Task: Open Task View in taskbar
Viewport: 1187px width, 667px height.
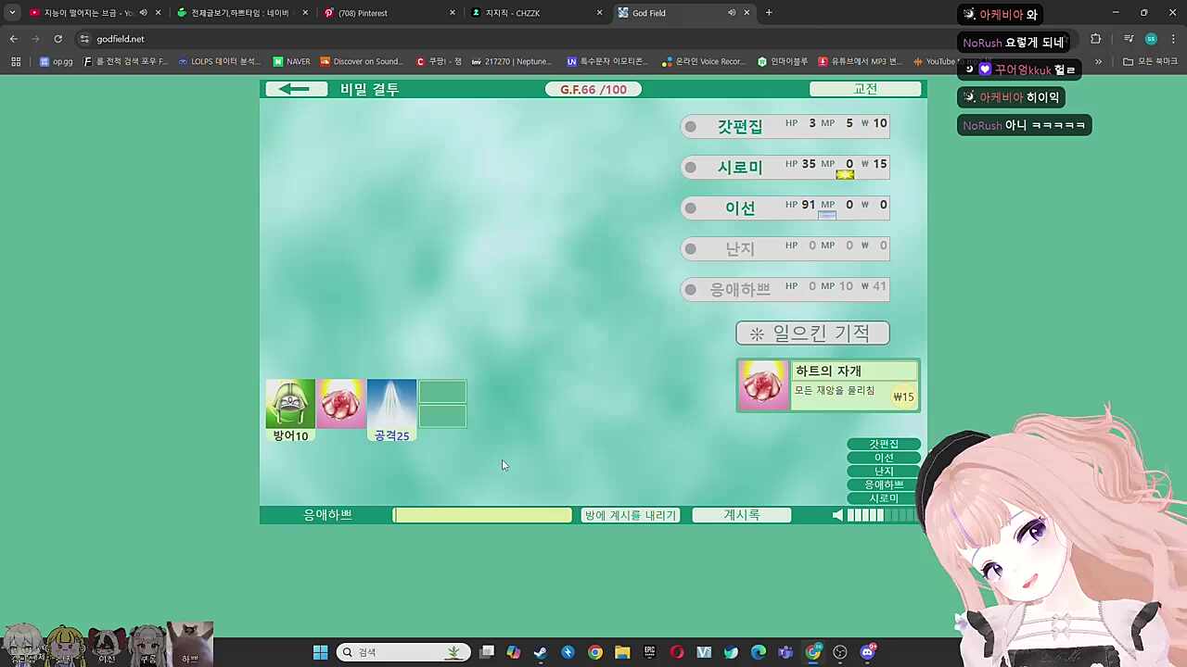Action: 487,652
